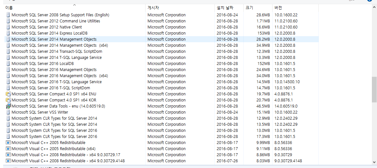Select SQL Server 2016 T-SQL Language Service row
Screen dimensions: 377x168
click(56, 82)
